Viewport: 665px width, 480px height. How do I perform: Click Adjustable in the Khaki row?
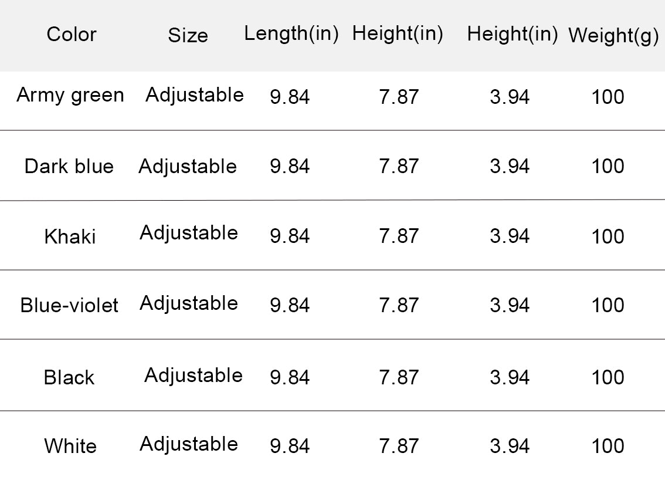(189, 234)
